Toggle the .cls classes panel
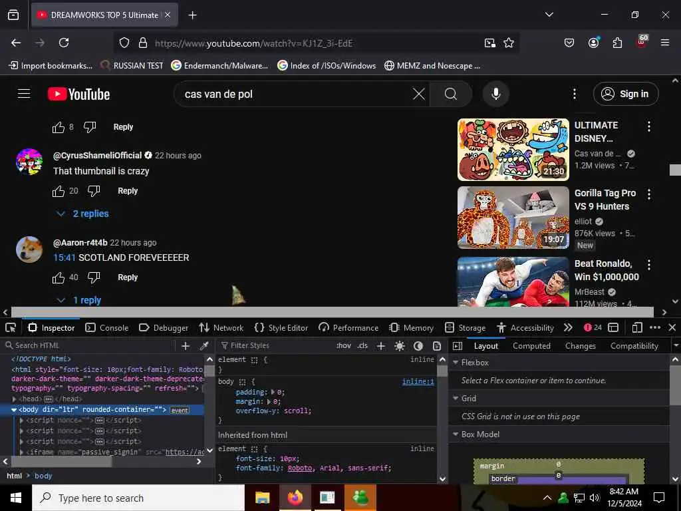The width and height of the screenshot is (681, 511). (362, 346)
